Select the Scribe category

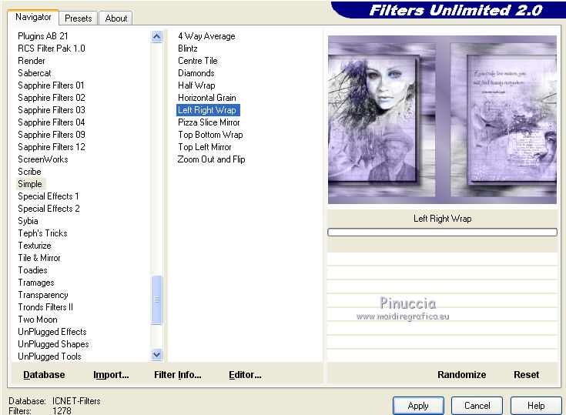[29, 172]
